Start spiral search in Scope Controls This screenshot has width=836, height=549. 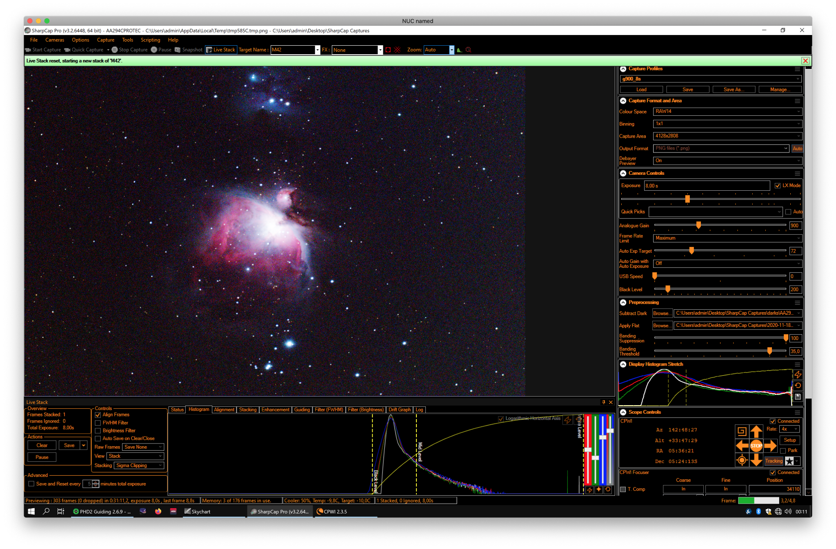coord(742,431)
